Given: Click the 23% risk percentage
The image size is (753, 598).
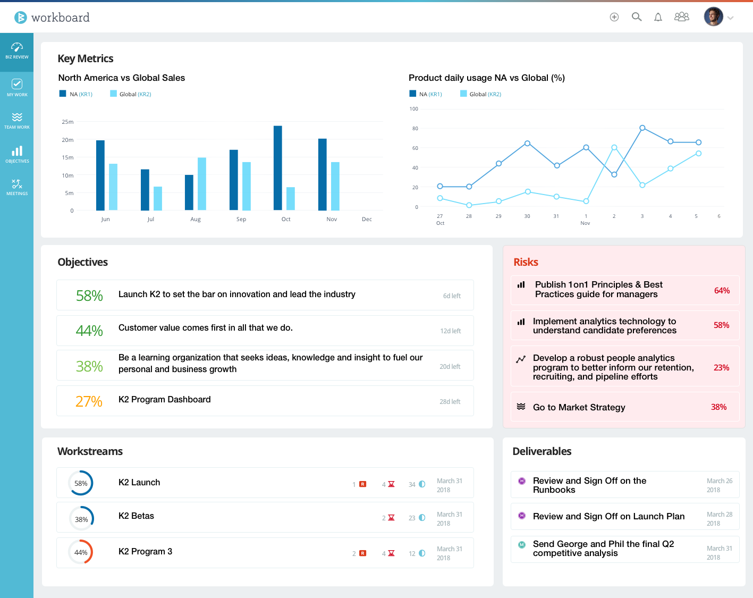Looking at the screenshot, I should 721,368.
